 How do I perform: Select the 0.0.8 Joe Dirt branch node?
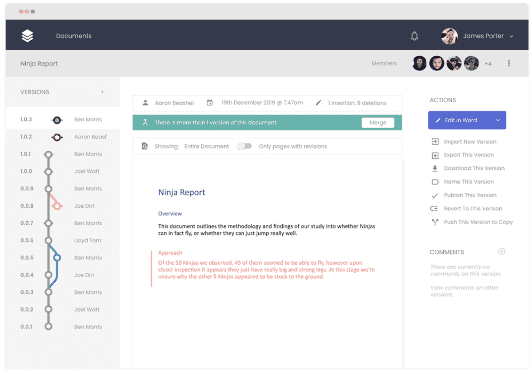(x=57, y=206)
